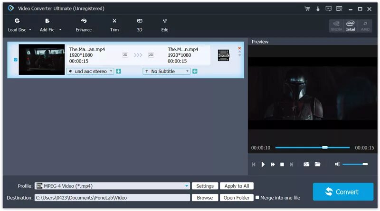The height and width of the screenshot is (211, 380).
Task: Click the Load Disc toolbar button
Action: click(17, 25)
